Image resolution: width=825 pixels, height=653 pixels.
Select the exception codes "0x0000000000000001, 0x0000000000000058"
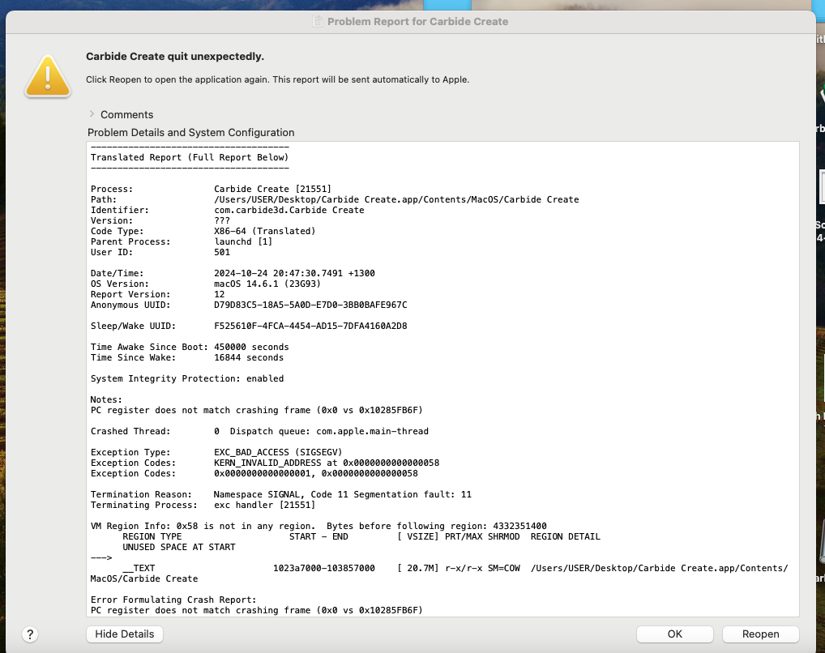tap(316, 473)
